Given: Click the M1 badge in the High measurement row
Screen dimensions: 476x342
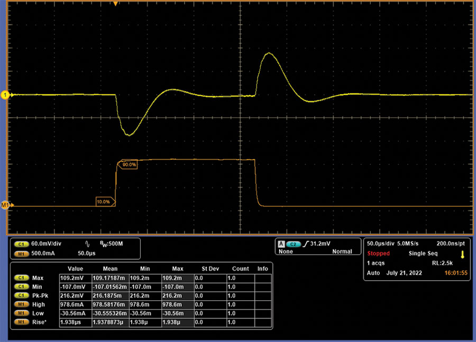Looking at the screenshot, I should (x=21, y=304).
